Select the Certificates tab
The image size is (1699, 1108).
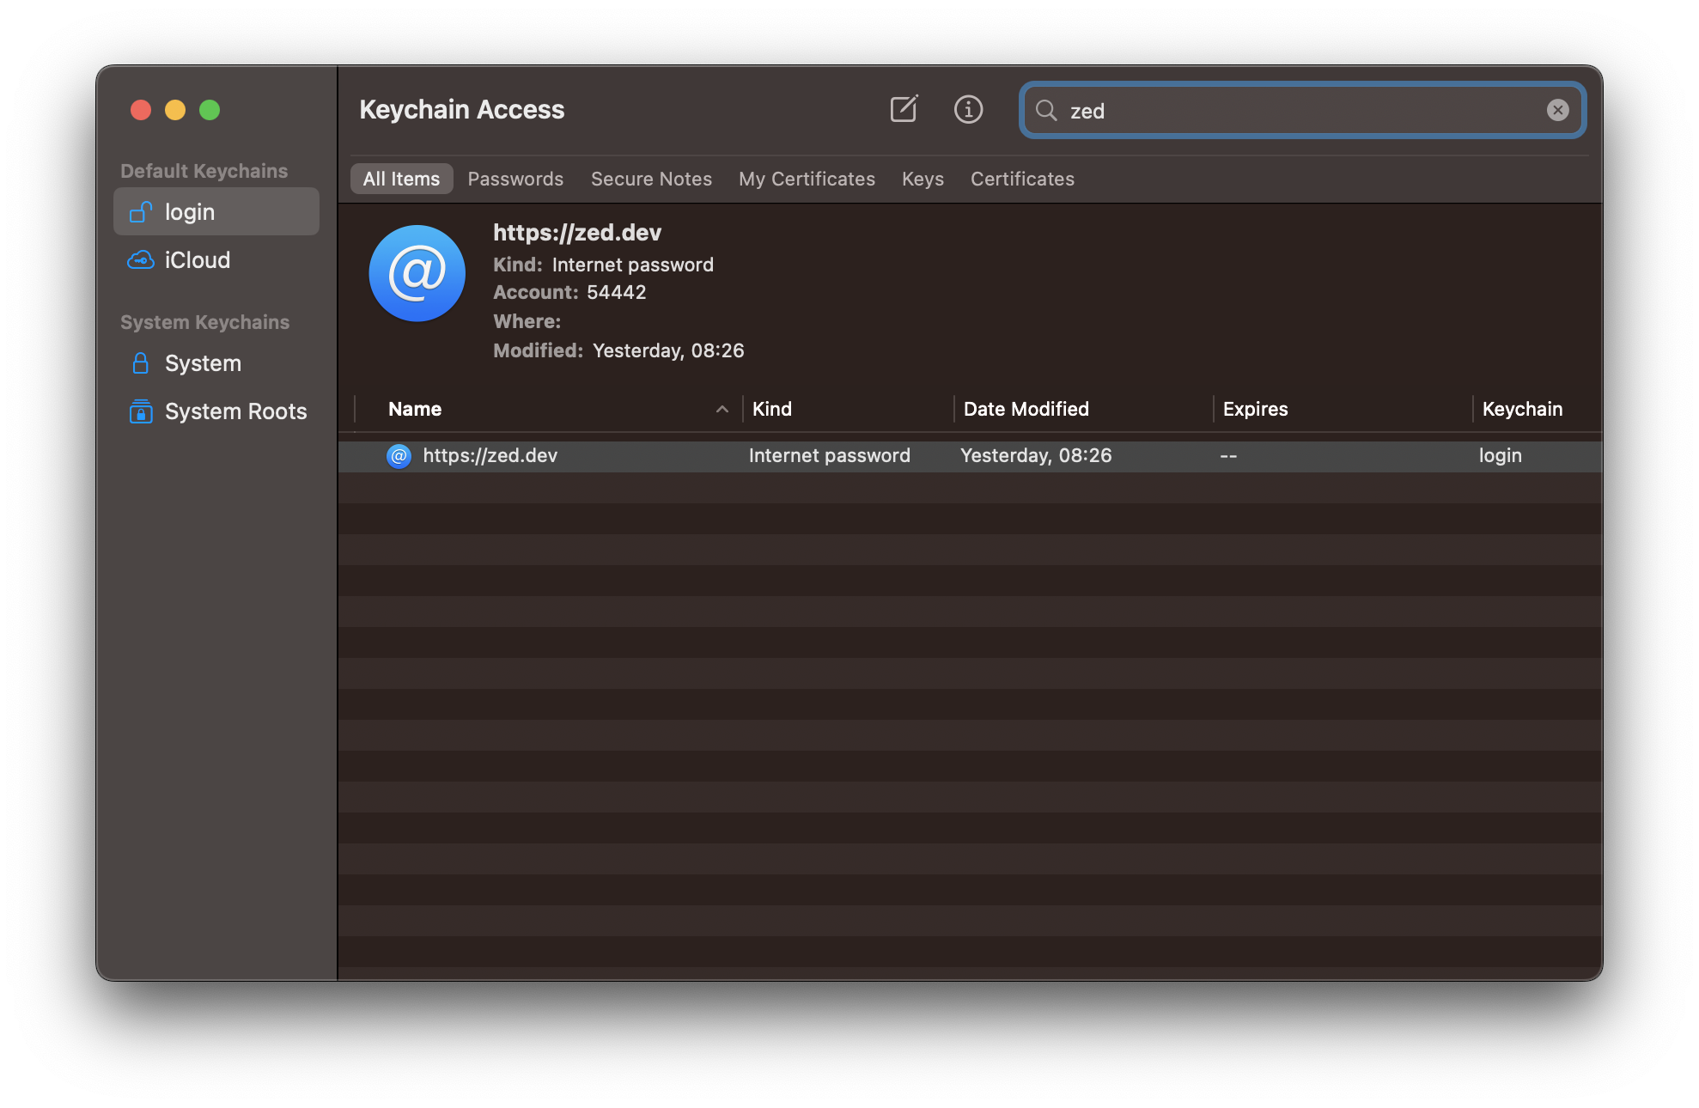[1022, 179]
